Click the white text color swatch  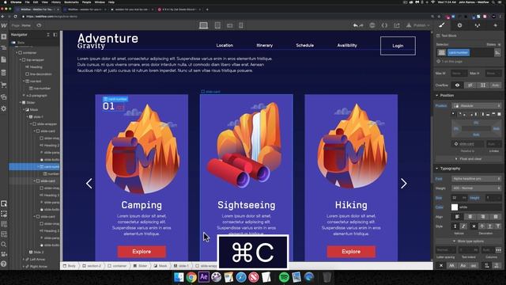tap(455, 207)
